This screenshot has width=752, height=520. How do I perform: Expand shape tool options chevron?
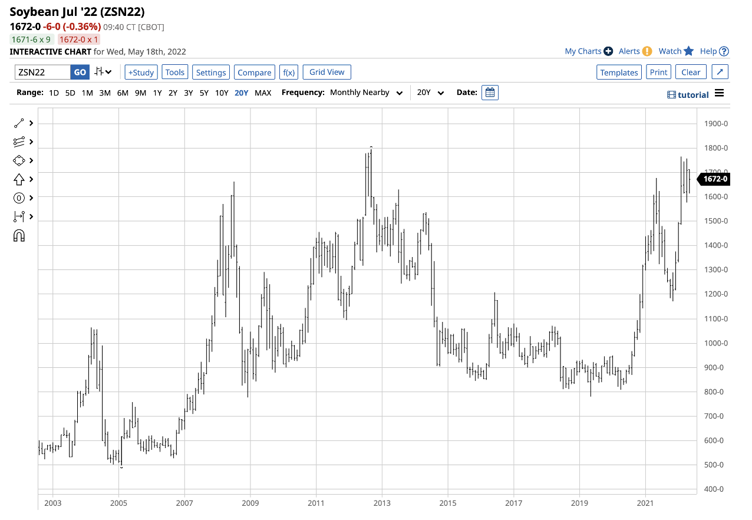click(31, 160)
